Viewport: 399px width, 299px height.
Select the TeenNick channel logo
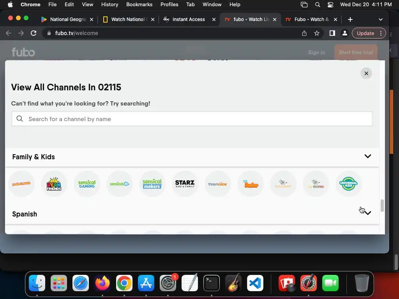pos(217,184)
